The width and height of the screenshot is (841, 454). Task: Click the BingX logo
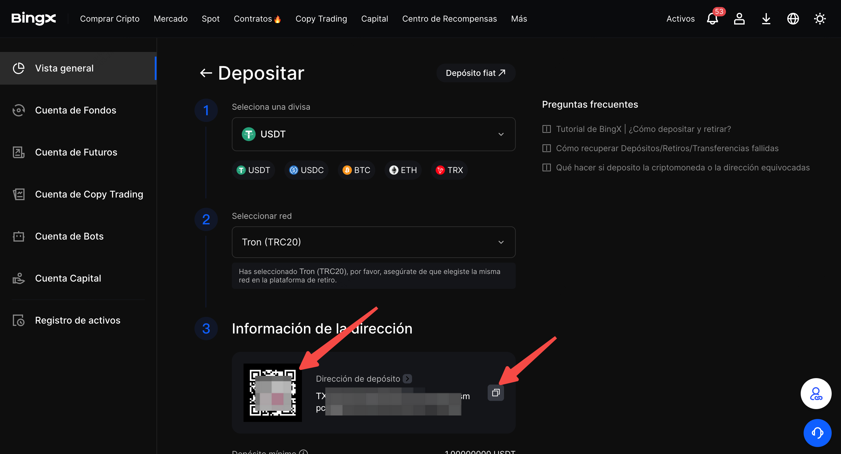34,18
